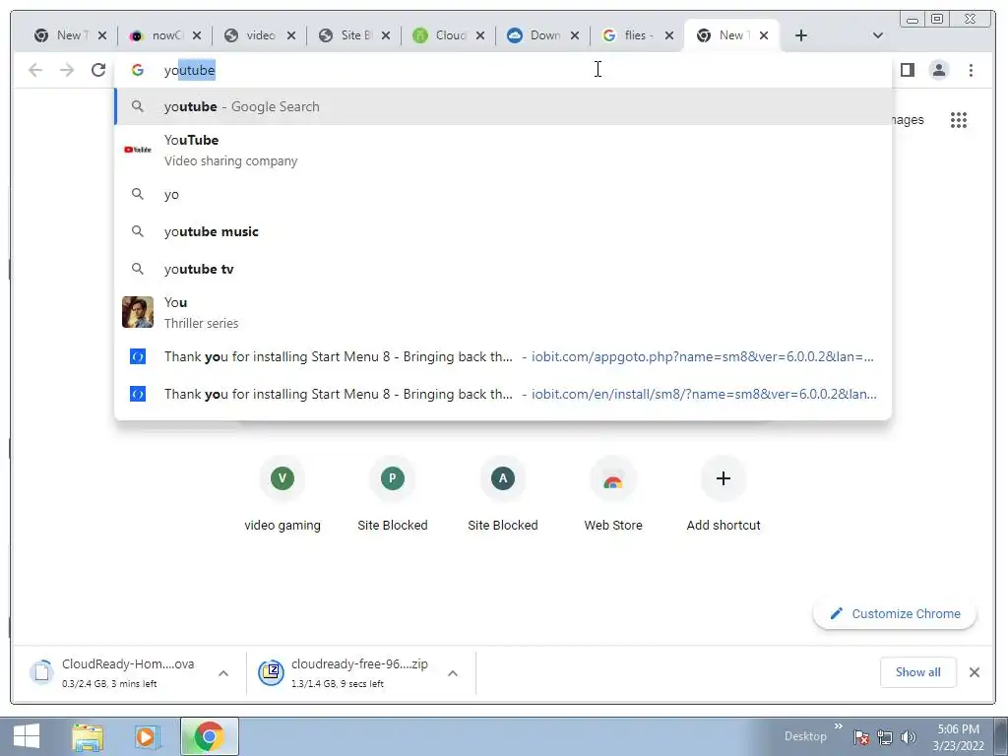This screenshot has height=756, width=1008.
Task: Open the profile avatar menu
Action: point(938,70)
